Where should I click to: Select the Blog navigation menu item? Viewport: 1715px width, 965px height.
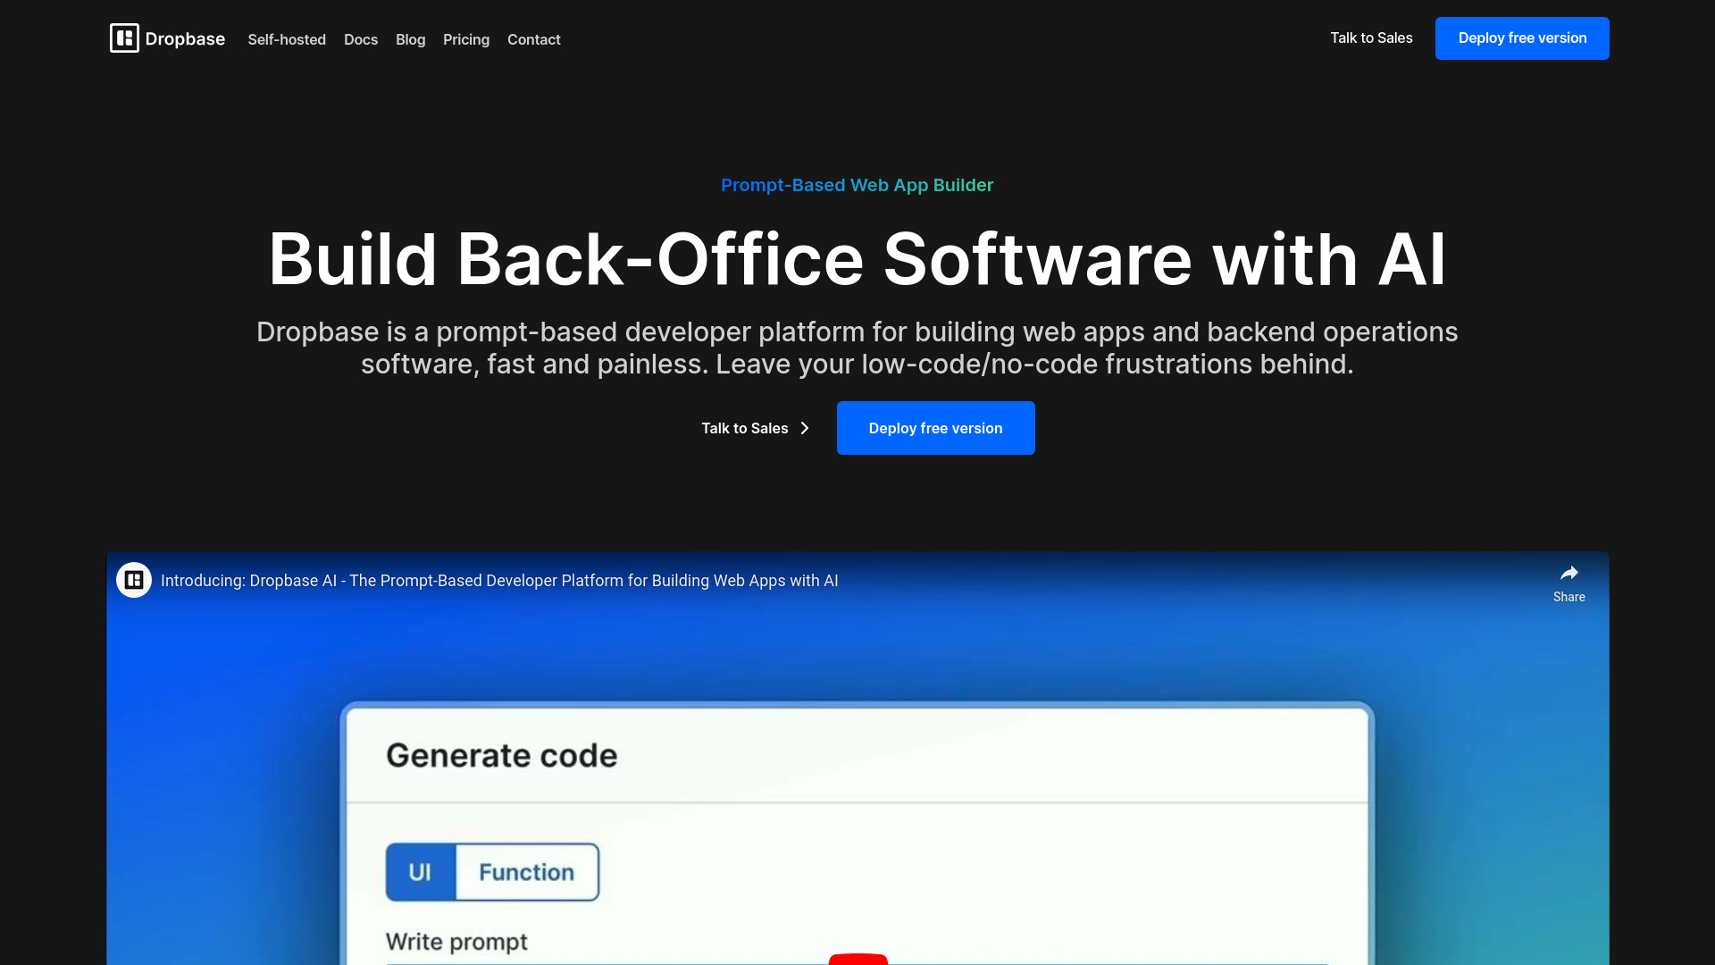tap(410, 38)
